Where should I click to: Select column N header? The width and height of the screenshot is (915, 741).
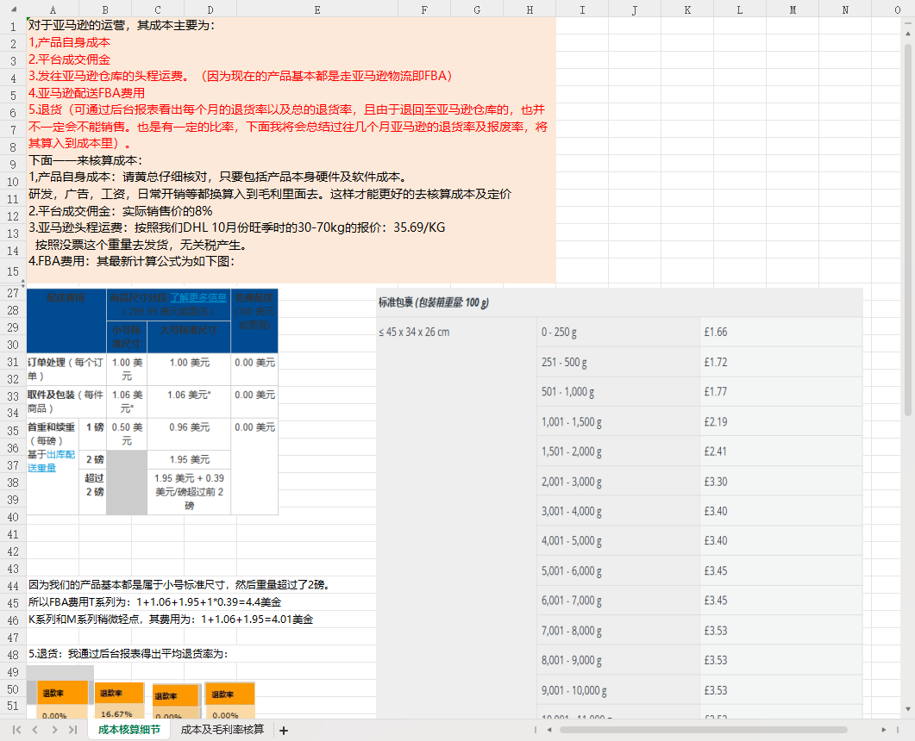[x=845, y=9]
